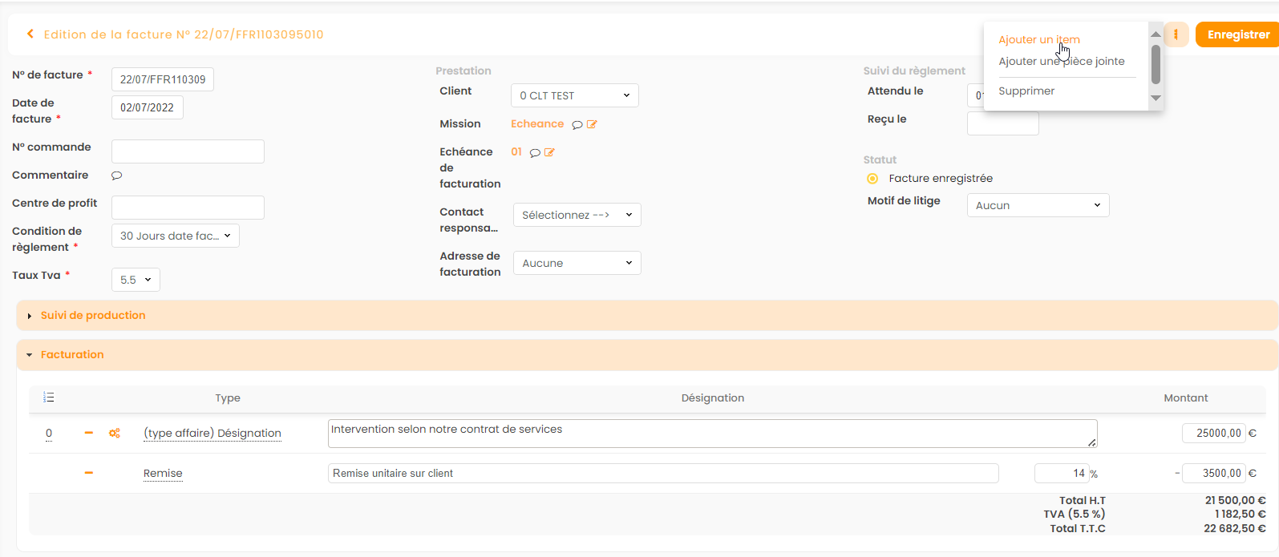Click the Echéance de facturation edit icon
Screen dimensions: 1279x557
click(x=549, y=152)
